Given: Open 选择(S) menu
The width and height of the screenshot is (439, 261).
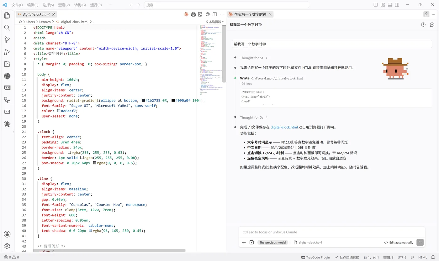Looking at the screenshot, I should 48,5.
